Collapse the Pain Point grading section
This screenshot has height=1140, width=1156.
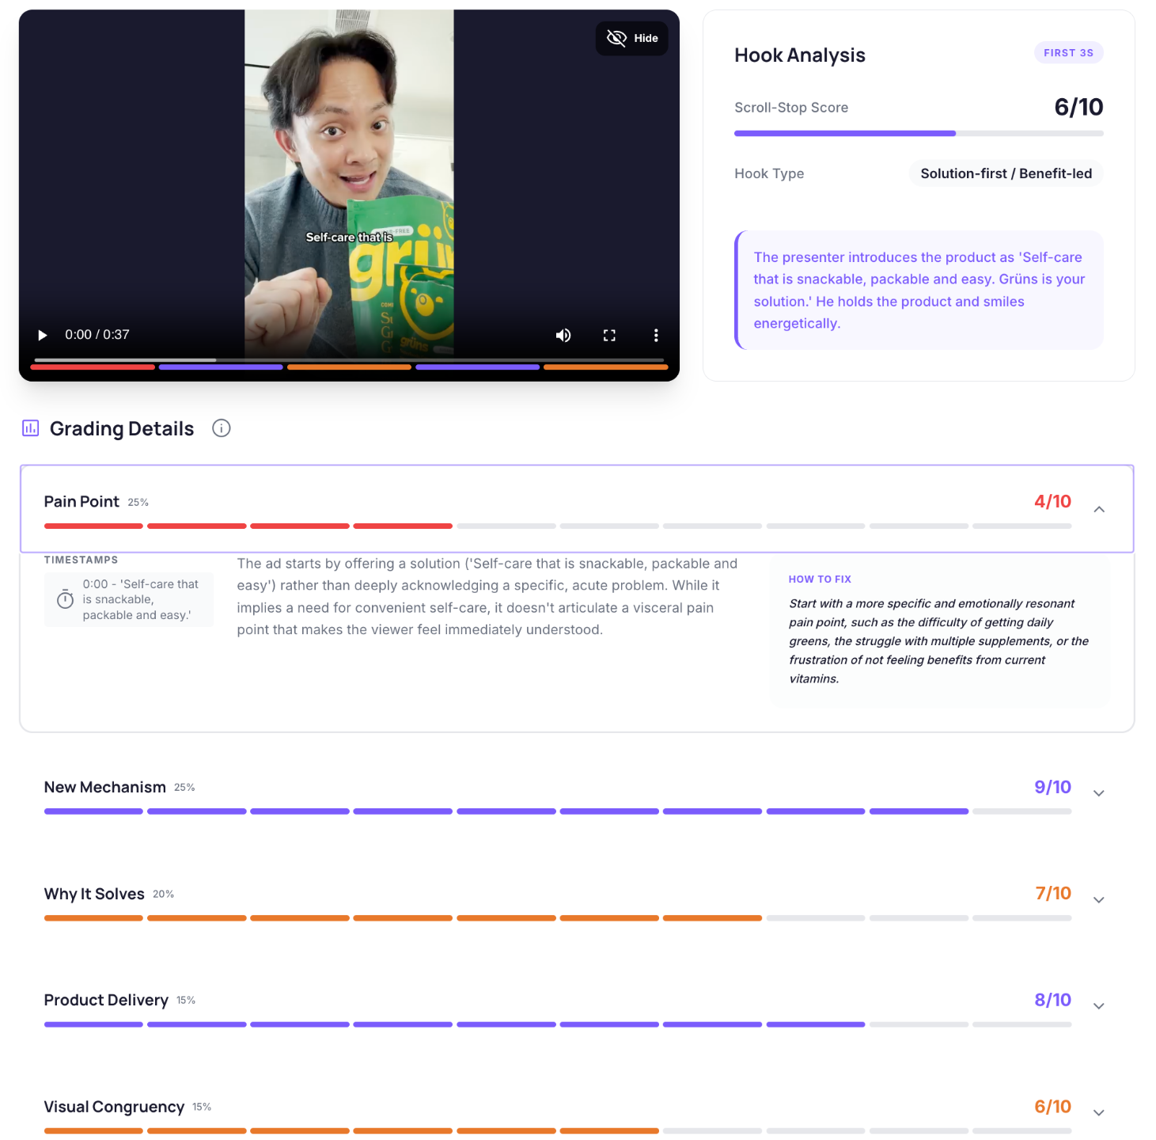pyautogui.click(x=1099, y=510)
